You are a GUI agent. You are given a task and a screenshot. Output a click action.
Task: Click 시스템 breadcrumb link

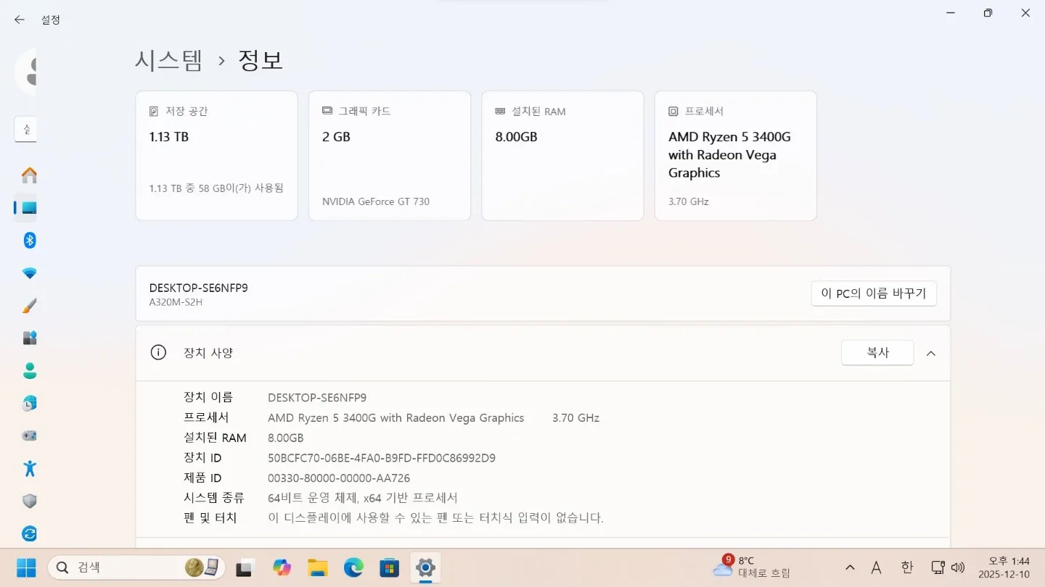pos(169,60)
